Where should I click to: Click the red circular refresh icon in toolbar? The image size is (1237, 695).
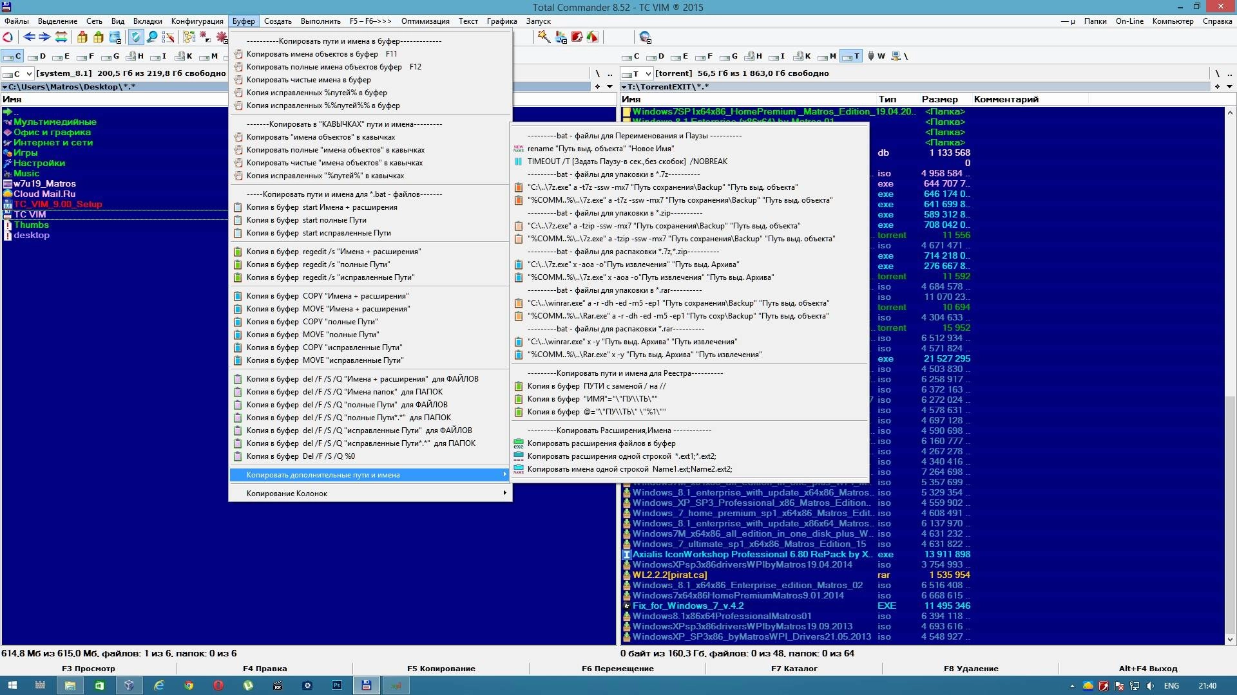point(8,37)
